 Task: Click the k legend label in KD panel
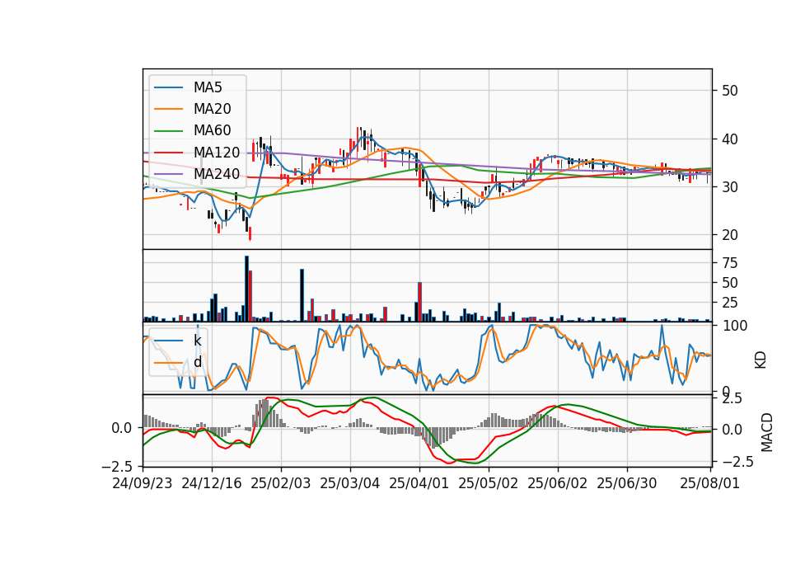pos(198,341)
